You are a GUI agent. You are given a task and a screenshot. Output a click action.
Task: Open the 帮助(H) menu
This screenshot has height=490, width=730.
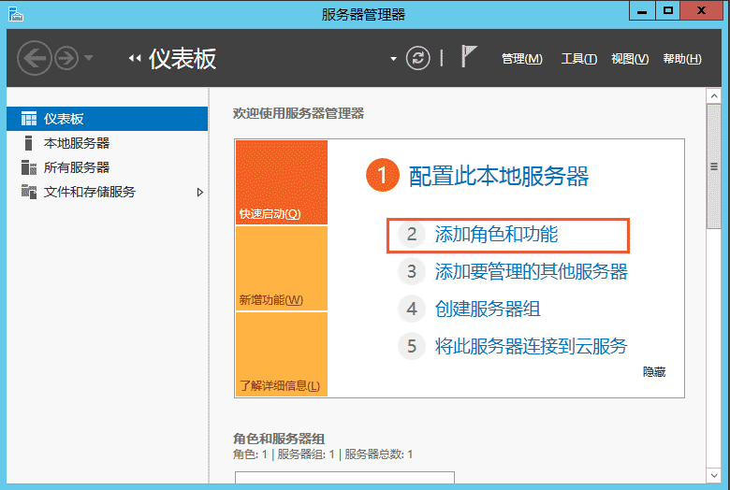coord(681,59)
